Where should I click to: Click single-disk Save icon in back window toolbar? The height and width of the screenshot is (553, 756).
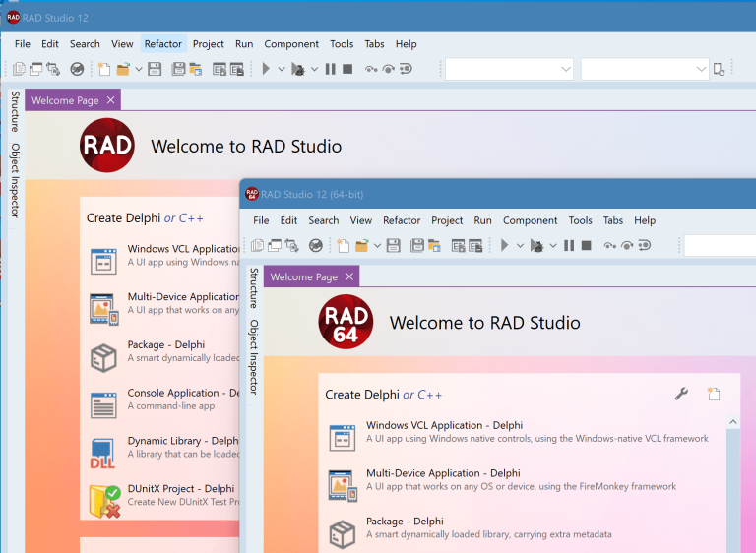(155, 69)
